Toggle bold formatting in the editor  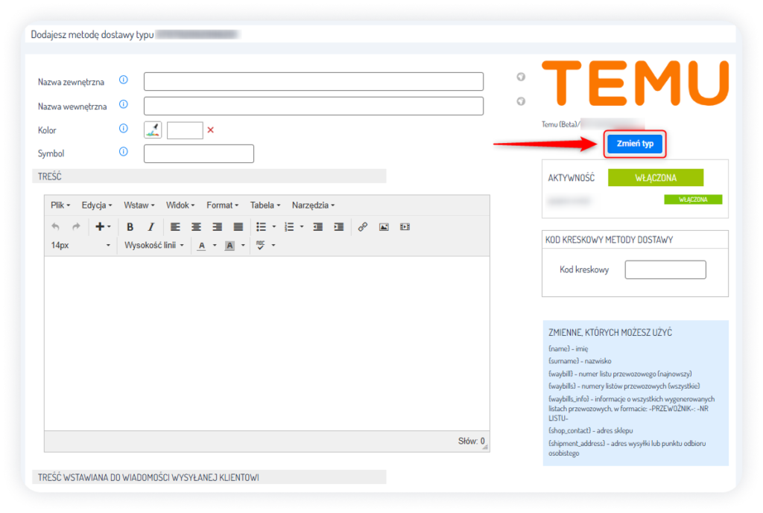click(130, 227)
